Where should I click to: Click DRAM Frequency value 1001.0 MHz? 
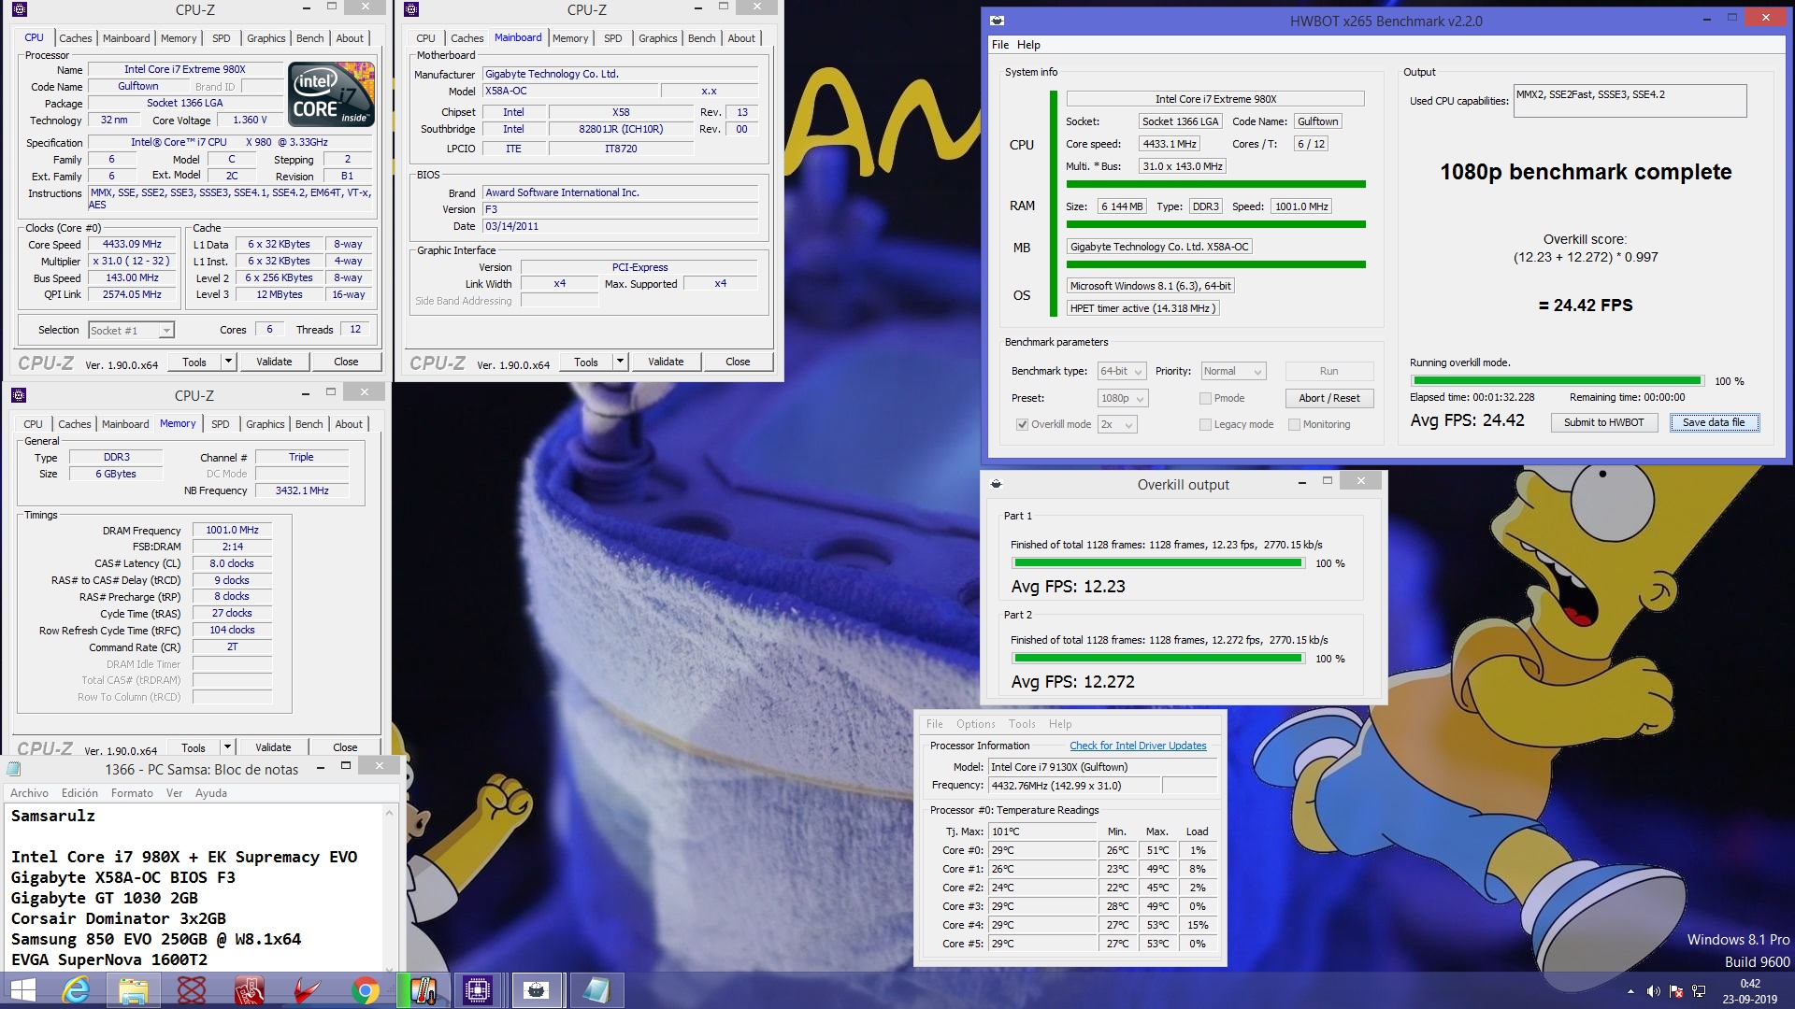click(232, 530)
